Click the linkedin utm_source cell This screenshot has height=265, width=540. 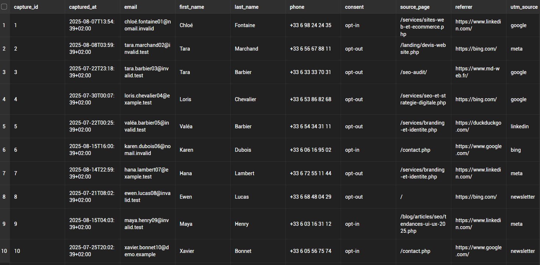click(x=519, y=126)
